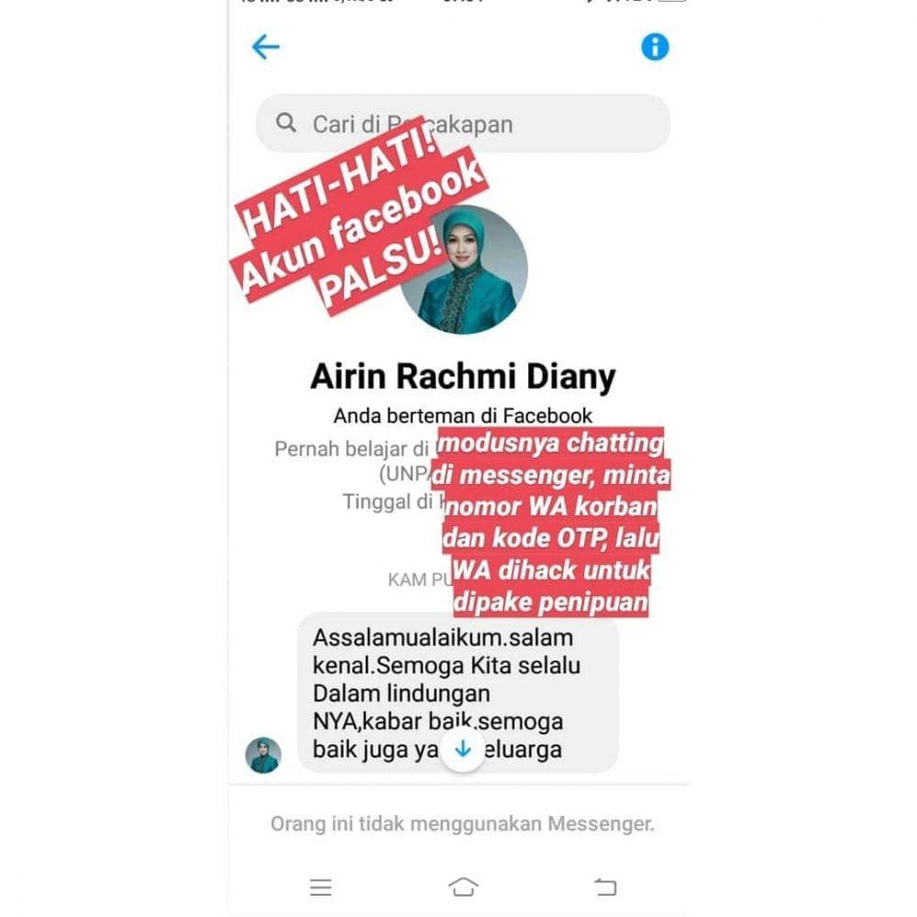Tap the Assalamualaikum message bubble
Screen dimensions: 917x917
tap(458, 693)
